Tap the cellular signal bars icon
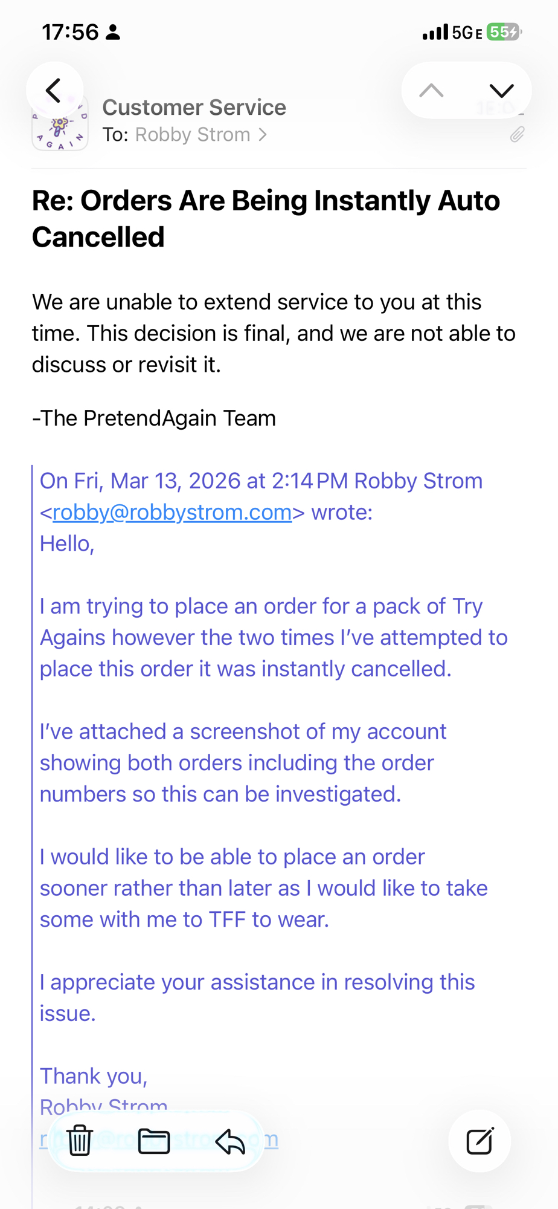558x1209 pixels. pos(435,32)
